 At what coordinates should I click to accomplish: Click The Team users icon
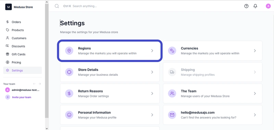point(172,93)
